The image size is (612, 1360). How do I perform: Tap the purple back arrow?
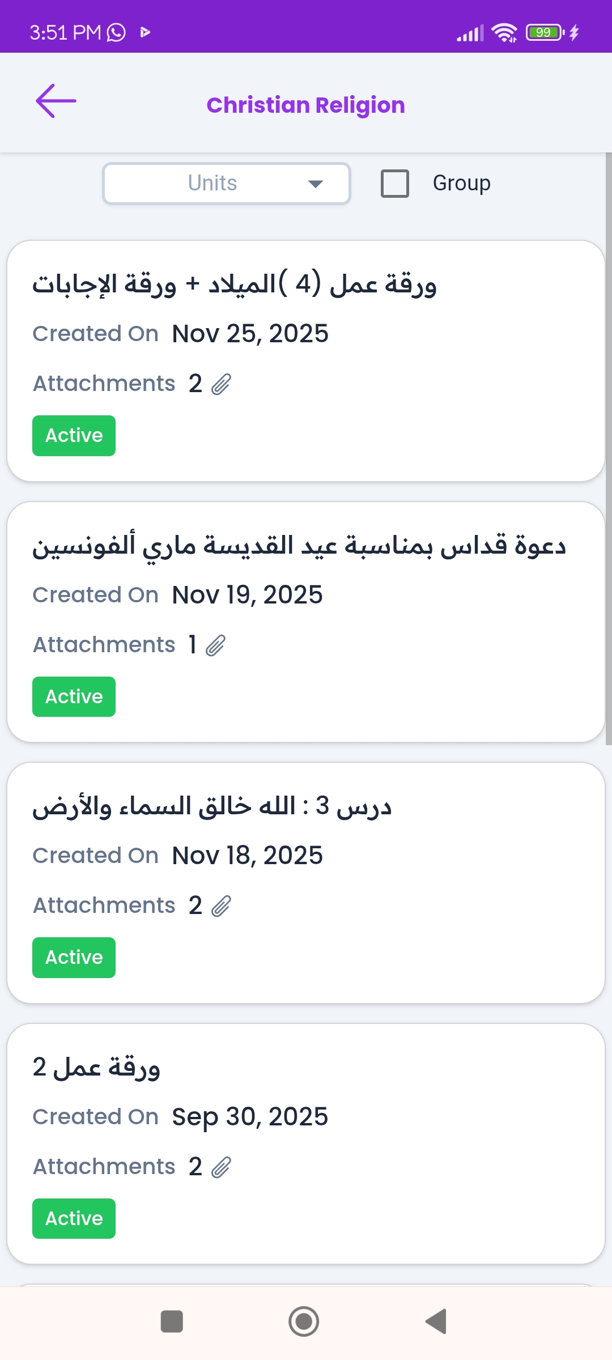coord(56,101)
